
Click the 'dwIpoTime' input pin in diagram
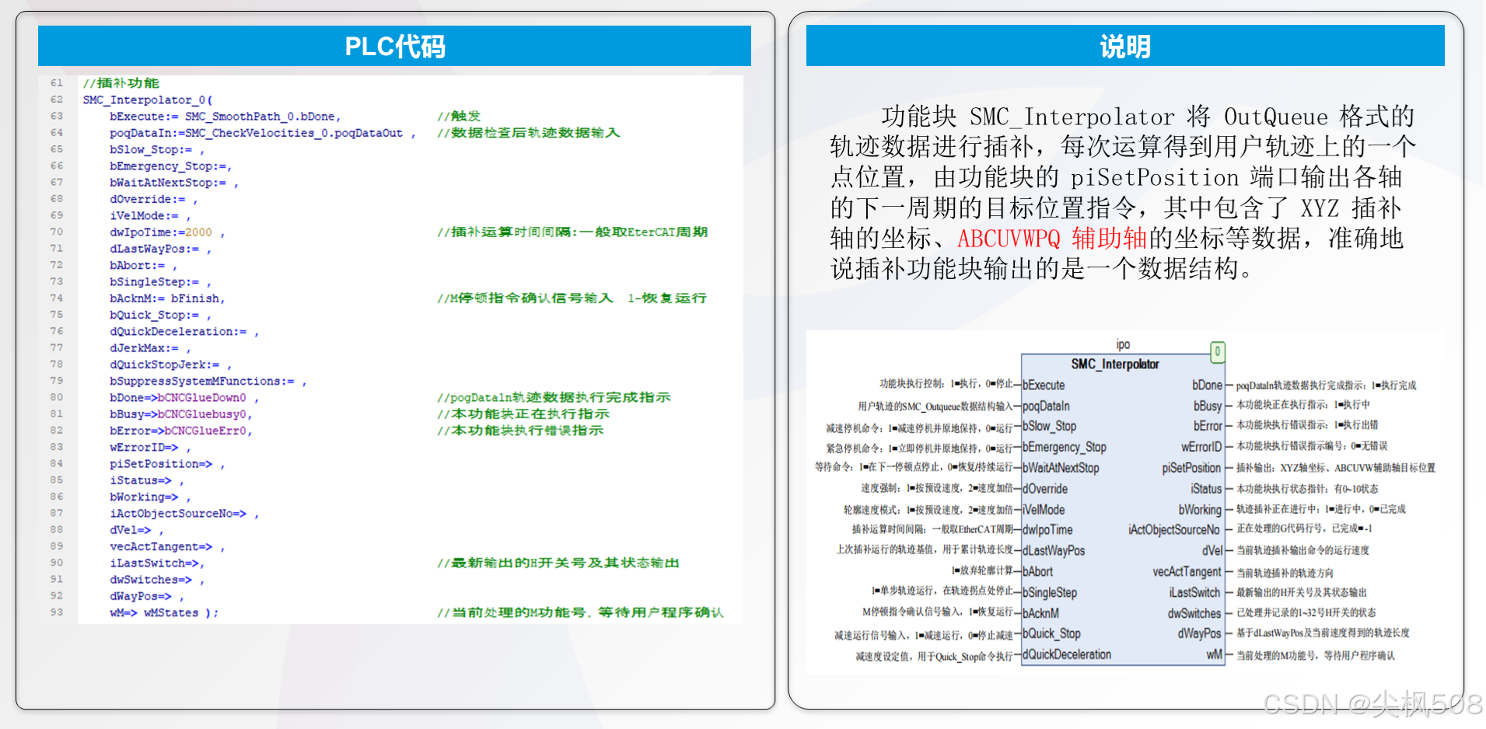[x=1047, y=530]
